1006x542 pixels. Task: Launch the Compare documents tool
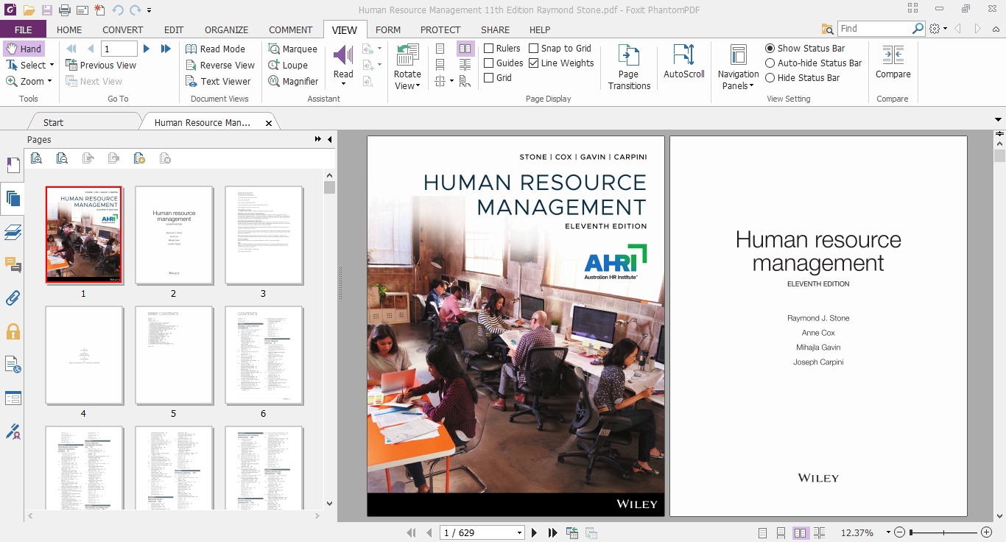893,62
